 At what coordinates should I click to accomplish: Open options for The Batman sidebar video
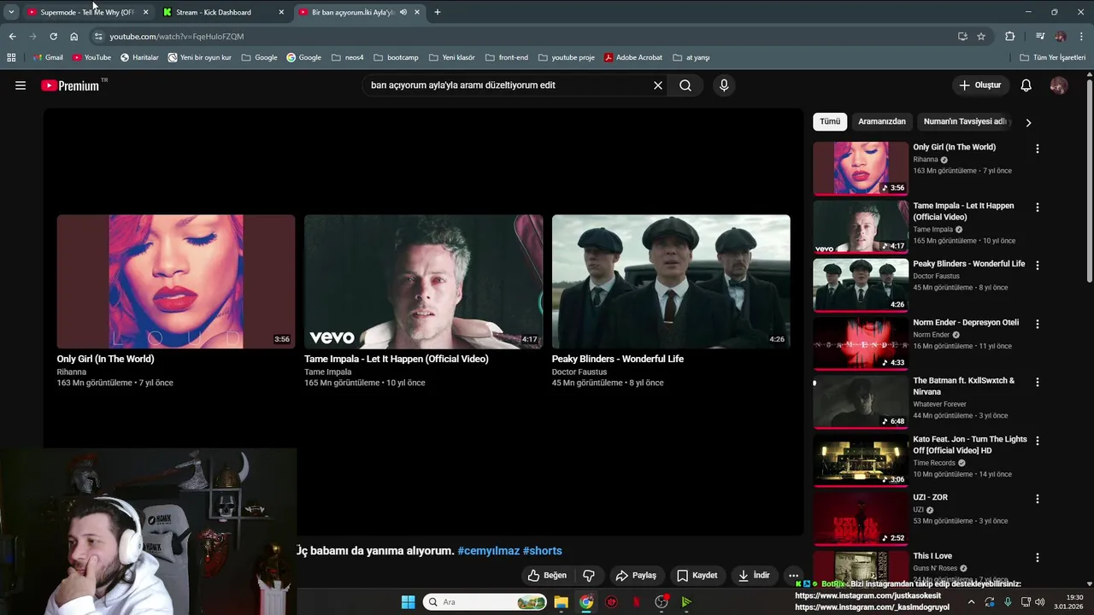[1038, 383]
